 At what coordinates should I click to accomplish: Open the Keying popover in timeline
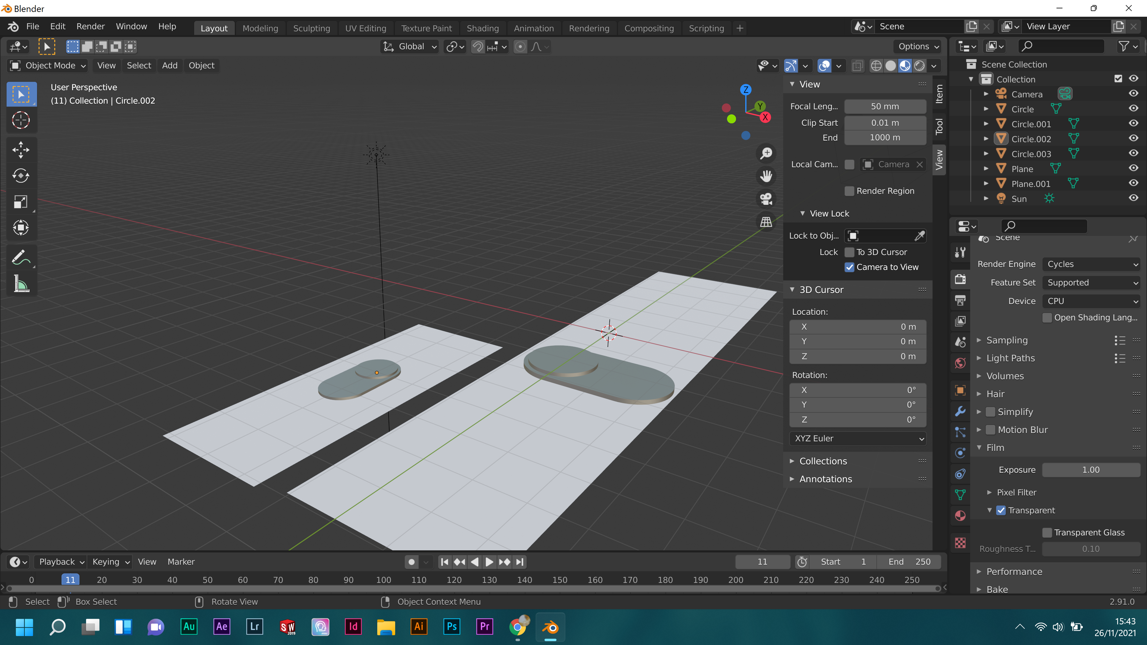tap(111, 562)
